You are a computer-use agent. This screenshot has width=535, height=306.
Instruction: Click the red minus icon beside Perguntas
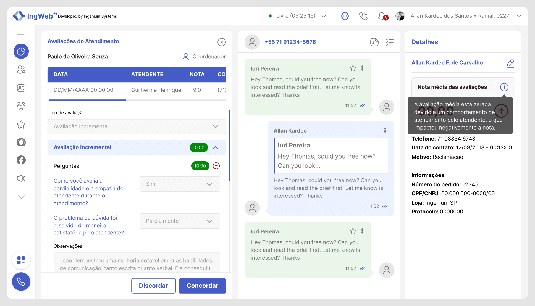(216, 166)
